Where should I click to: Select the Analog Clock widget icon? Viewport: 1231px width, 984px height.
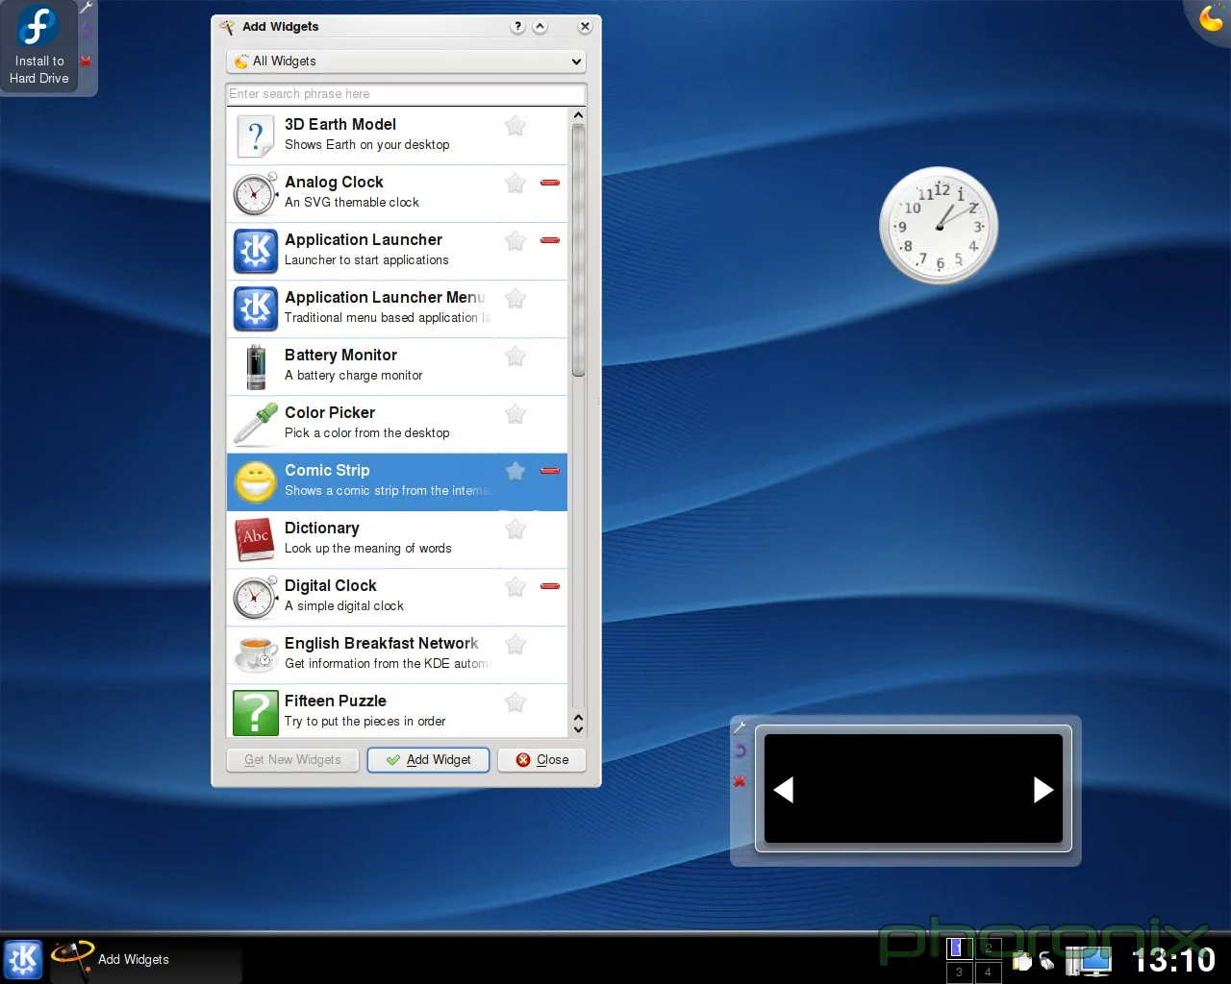pos(255,194)
